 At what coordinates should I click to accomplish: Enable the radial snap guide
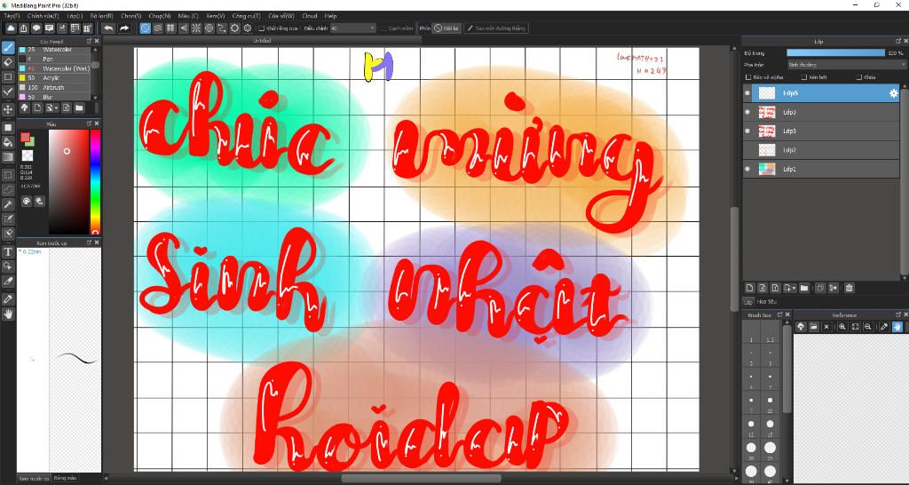(x=196, y=28)
